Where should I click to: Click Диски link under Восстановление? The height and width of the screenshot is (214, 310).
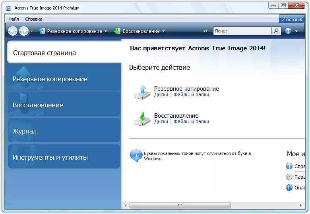(161, 122)
